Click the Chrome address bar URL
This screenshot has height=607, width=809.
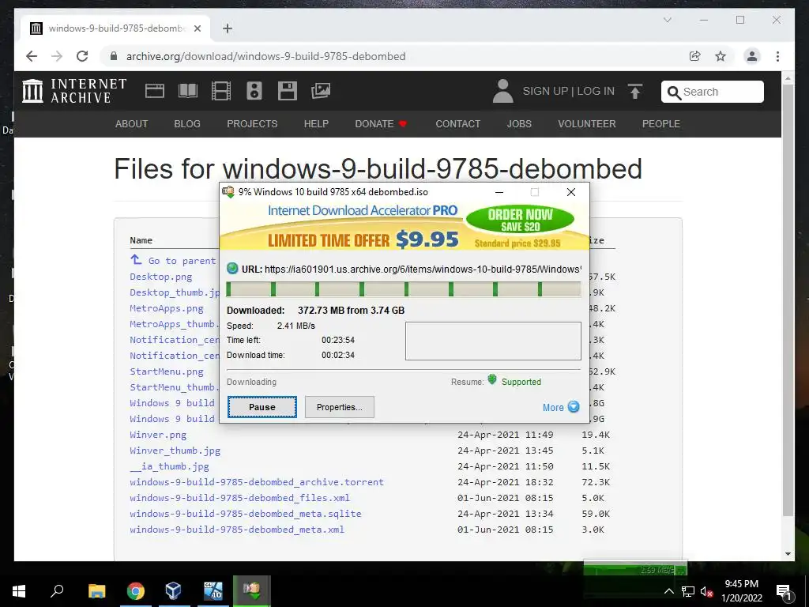pos(265,56)
